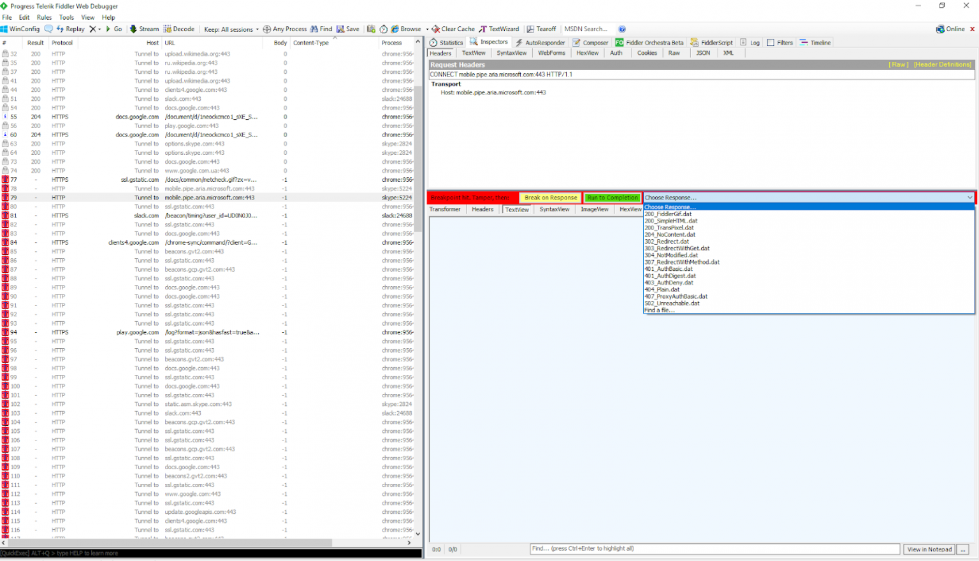Toggle the Decode option in toolbar
The width and height of the screenshot is (979, 561).
pos(179,29)
